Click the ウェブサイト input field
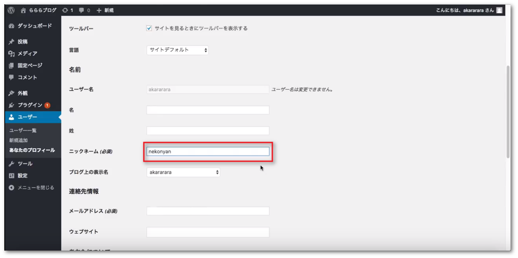Image resolution: width=518 pixels, height=258 pixels. click(x=208, y=232)
